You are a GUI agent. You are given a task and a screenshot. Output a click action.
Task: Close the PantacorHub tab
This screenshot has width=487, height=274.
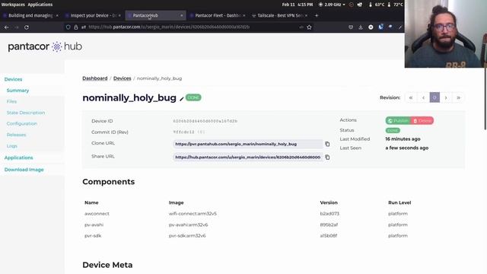pos(182,15)
